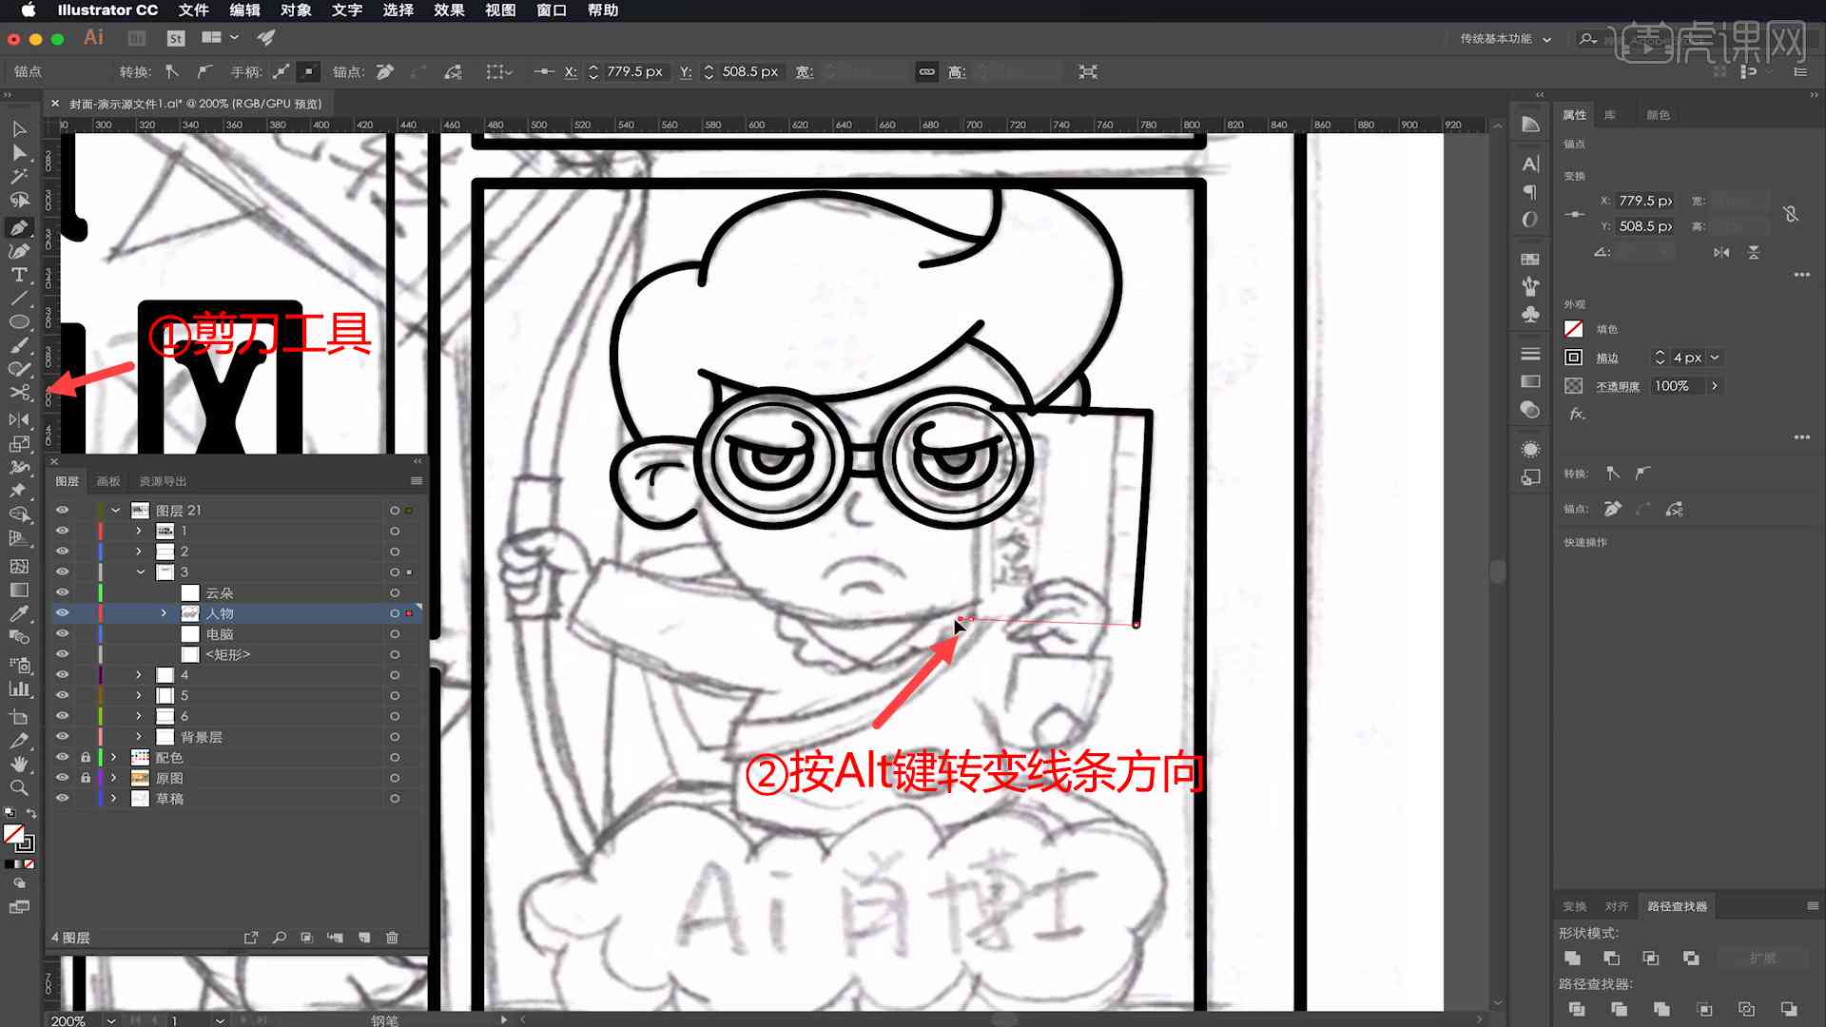This screenshot has width=1826, height=1027.
Task: Expand layer 1 contents
Action: tap(139, 531)
